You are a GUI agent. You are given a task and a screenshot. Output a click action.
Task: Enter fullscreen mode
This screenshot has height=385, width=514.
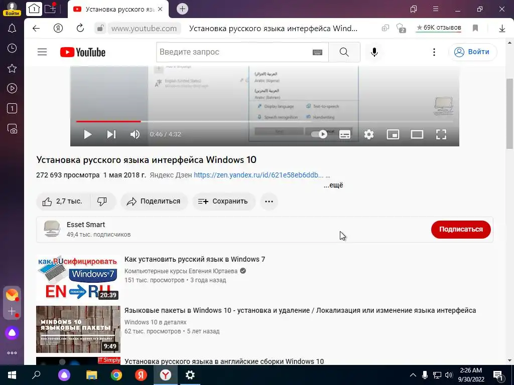[x=441, y=134]
